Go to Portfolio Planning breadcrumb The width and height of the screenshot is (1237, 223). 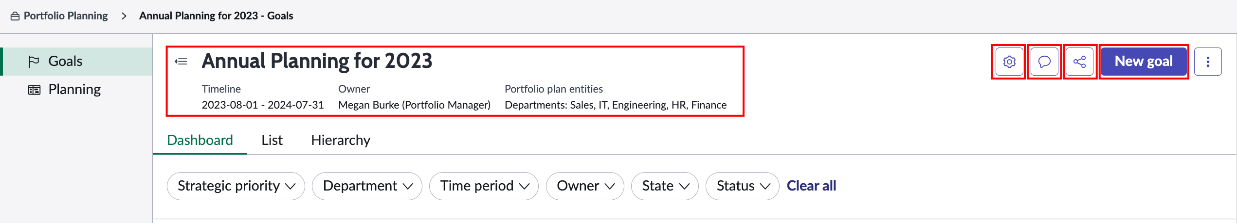tap(66, 16)
